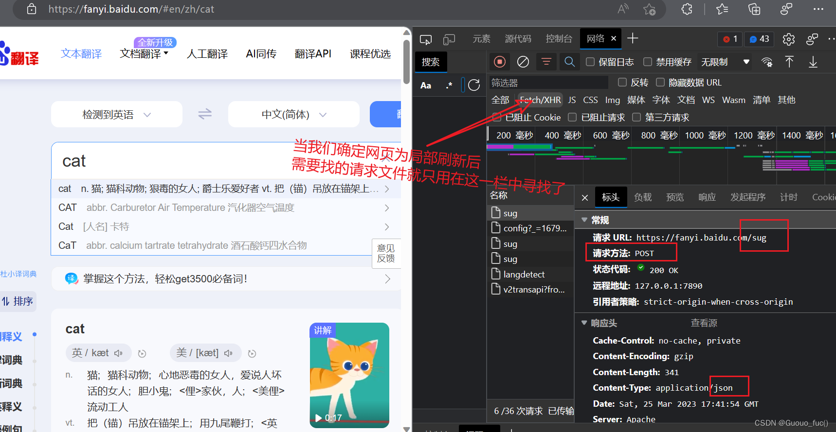Click the video progress bar
The width and height of the screenshot is (836, 432).
[349, 422]
